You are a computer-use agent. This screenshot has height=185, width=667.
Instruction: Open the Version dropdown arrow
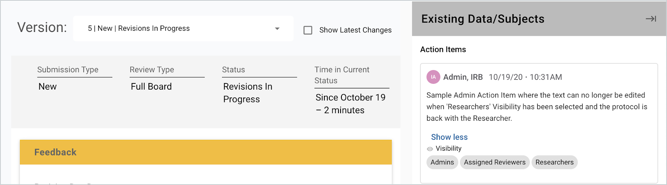(x=277, y=29)
